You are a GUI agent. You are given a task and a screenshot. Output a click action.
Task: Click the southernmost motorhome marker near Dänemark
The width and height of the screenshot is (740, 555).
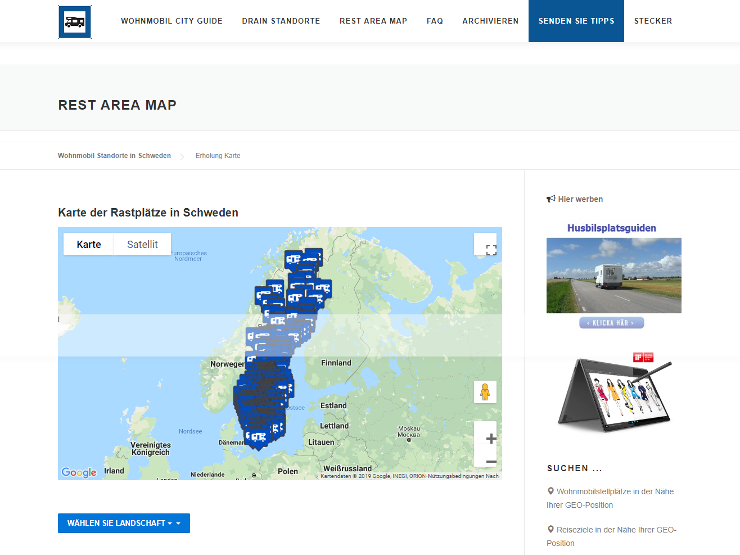coord(258,437)
